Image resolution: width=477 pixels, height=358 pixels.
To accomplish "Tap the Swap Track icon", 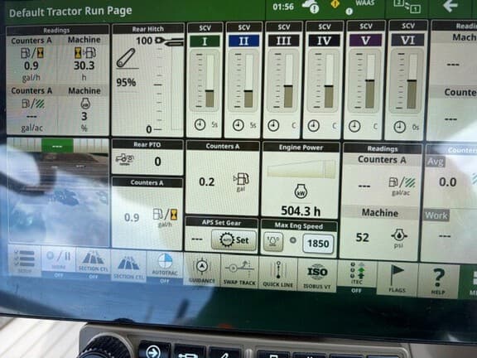I will point(239,272).
